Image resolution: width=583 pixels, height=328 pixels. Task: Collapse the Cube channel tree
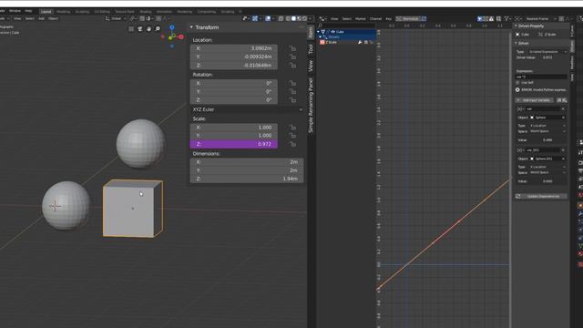pyautogui.click(x=319, y=32)
